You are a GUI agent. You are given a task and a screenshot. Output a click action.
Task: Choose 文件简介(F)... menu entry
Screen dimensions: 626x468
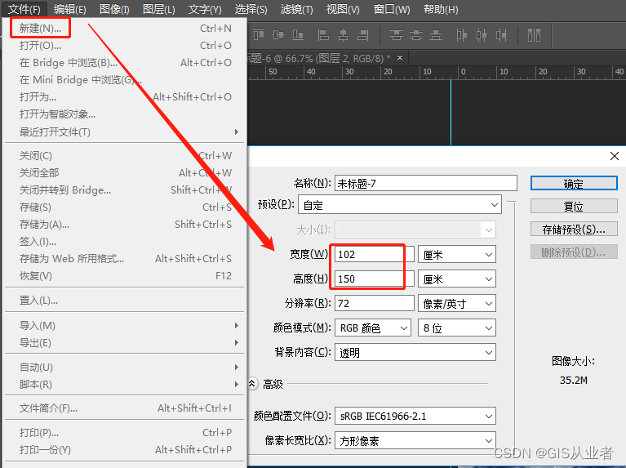[125, 408]
